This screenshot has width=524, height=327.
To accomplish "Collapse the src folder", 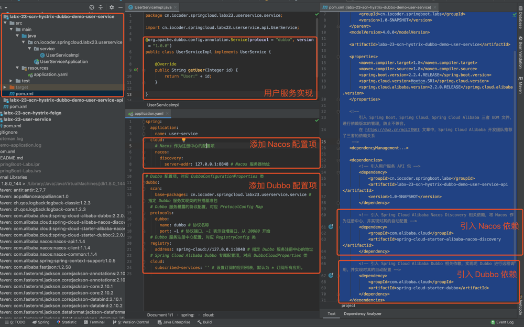I will click(5, 23).
